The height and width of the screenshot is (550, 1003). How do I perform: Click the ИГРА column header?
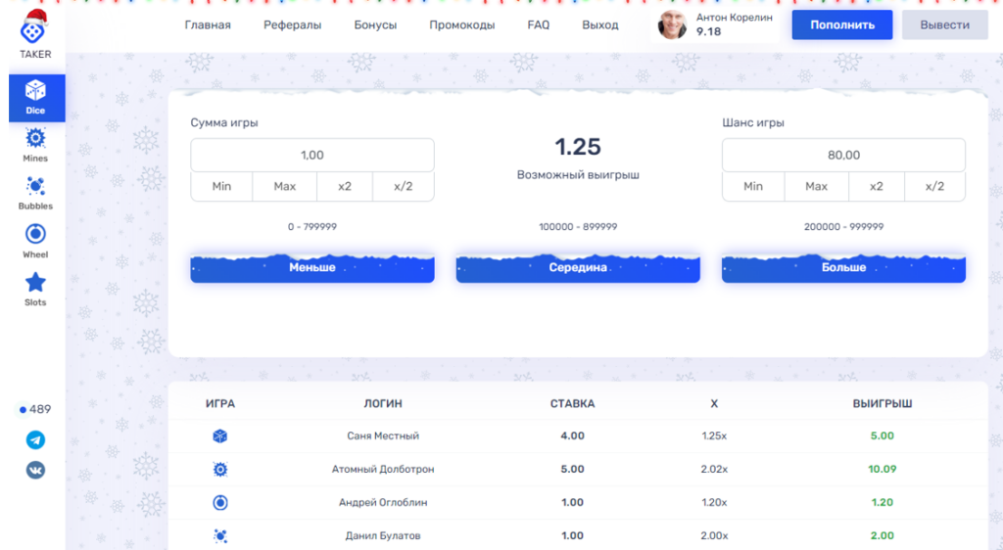point(220,404)
